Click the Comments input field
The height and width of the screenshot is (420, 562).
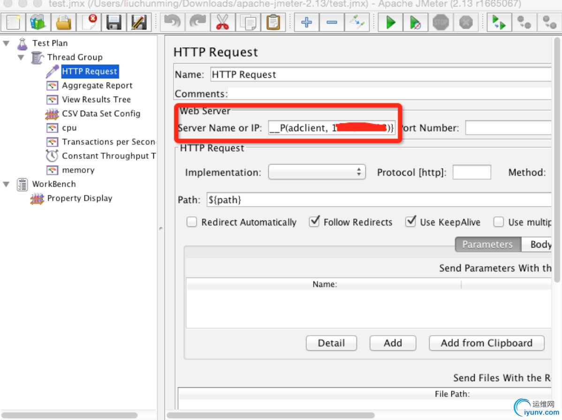pos(390,94)
